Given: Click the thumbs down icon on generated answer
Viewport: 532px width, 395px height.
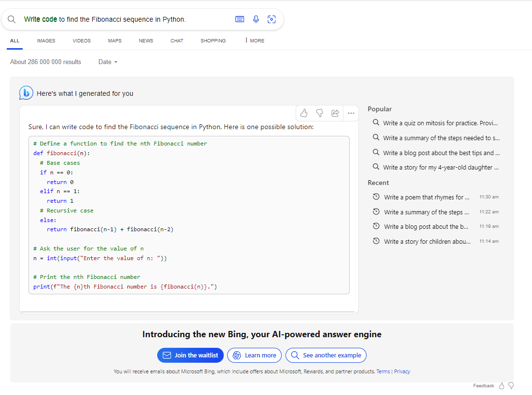Looking at the screenshot, I should coord(319,113).
